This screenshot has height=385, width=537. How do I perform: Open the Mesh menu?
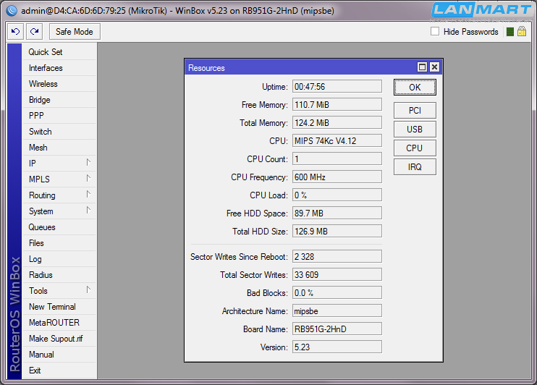pos(59,148)
